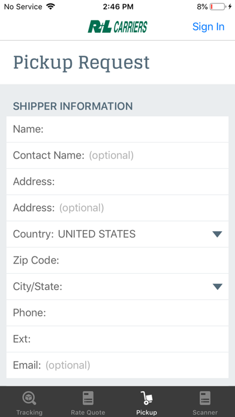Tap the Phone number field

[x=117, y=313]
